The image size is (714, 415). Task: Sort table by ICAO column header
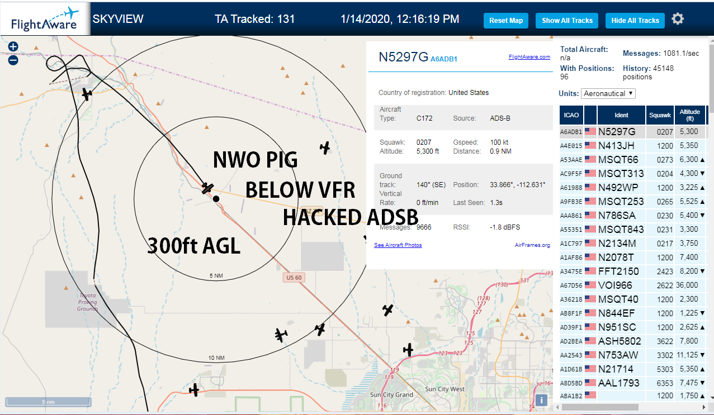point(571,115)
